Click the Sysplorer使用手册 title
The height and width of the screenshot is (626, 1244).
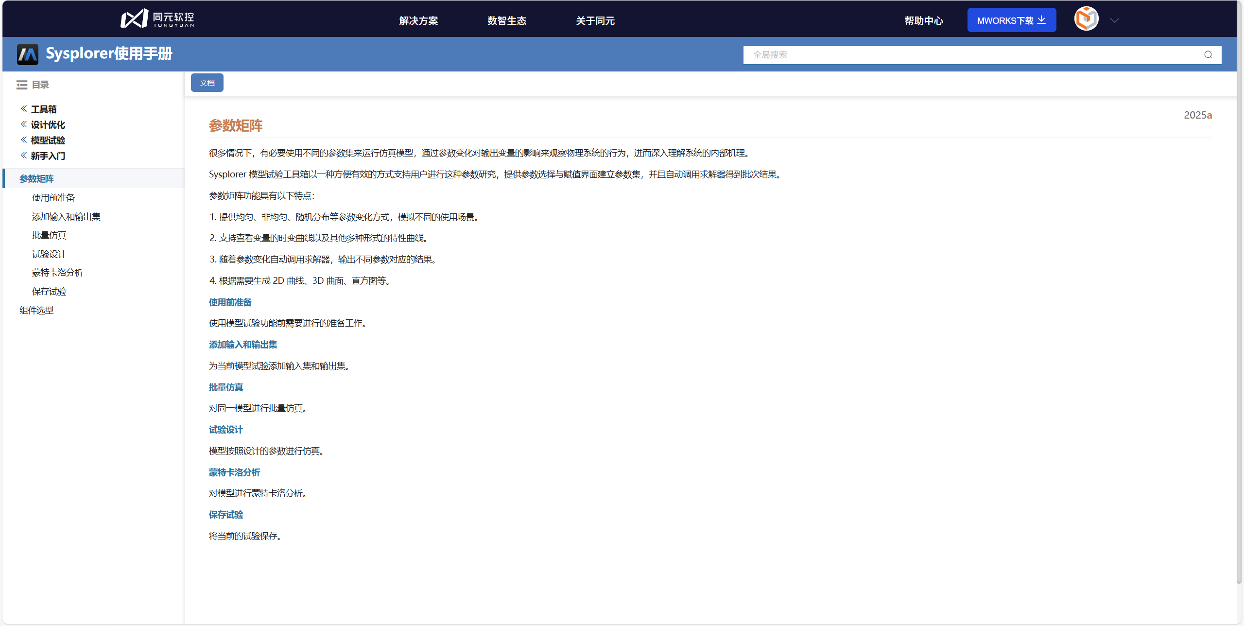point(109,53)
